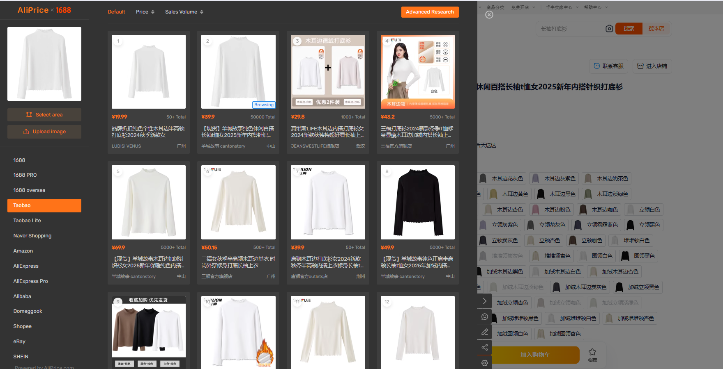
Task: Open the Advanced Research button
Action: pyautogui.click(x=430, y=12)
